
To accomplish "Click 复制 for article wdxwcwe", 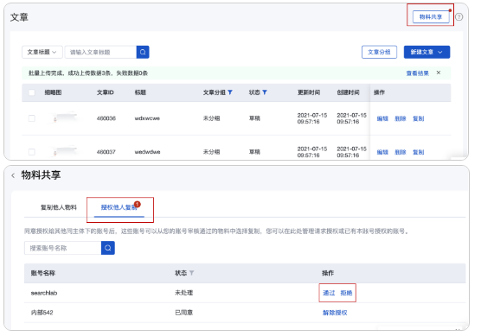I will tap(418, 118).
